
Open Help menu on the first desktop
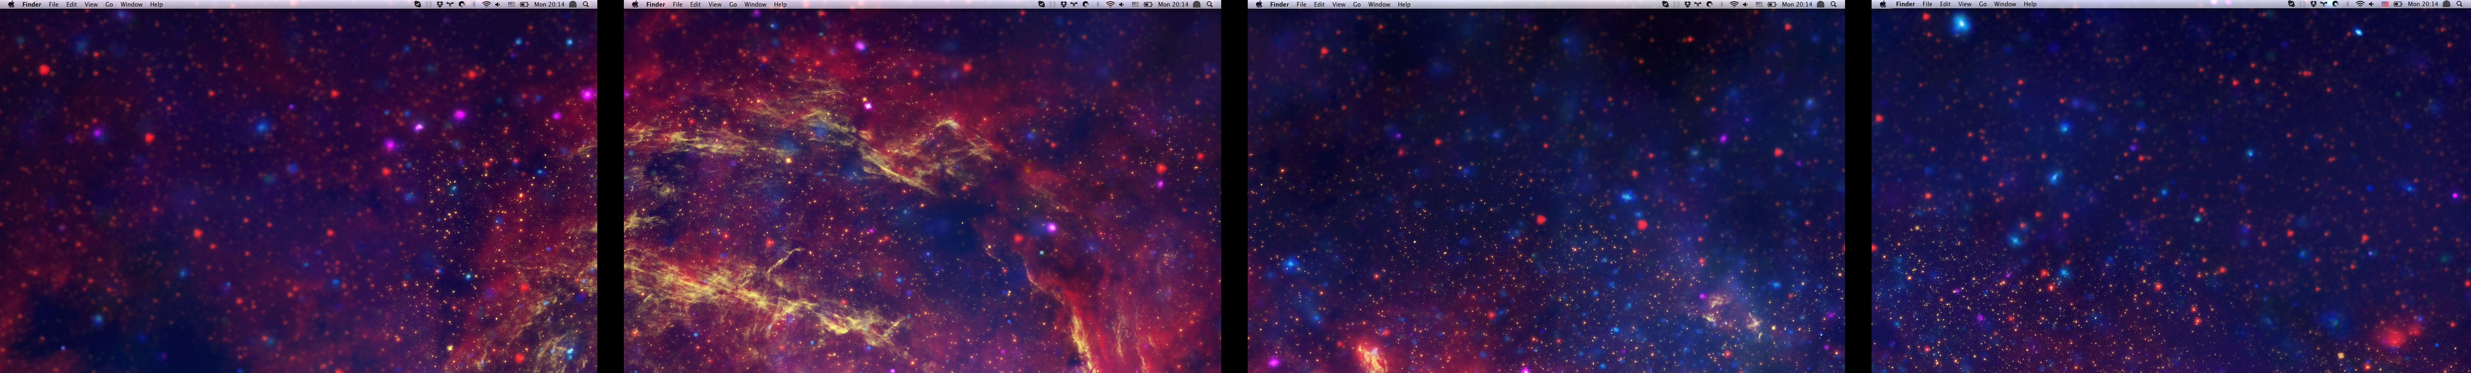[x=156, y=5]
